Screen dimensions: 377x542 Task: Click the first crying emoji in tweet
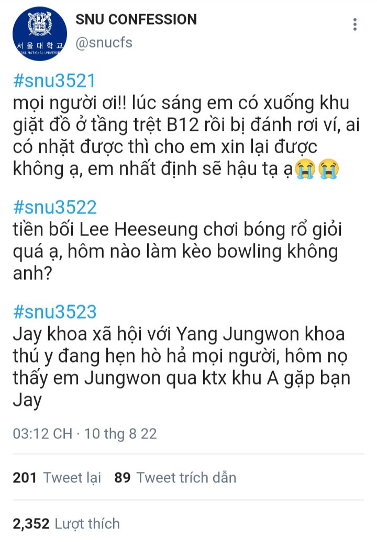(305, 169)
